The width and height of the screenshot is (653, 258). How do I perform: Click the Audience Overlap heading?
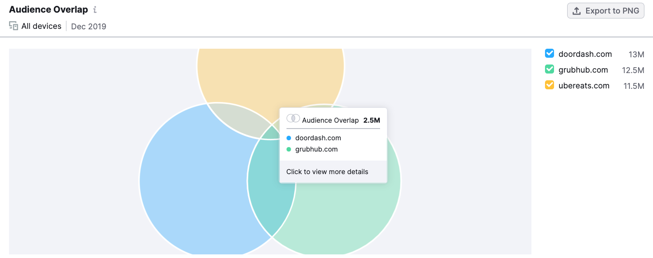tap(48, 10)
